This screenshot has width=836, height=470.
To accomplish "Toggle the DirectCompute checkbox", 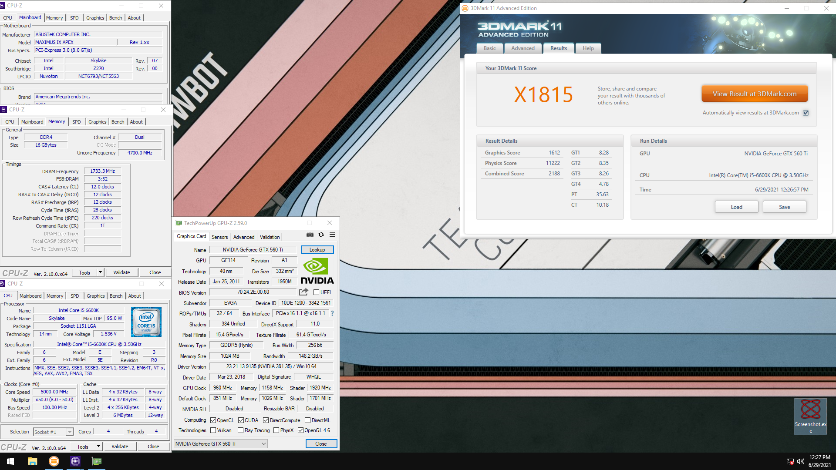I will tap(266, 420).
